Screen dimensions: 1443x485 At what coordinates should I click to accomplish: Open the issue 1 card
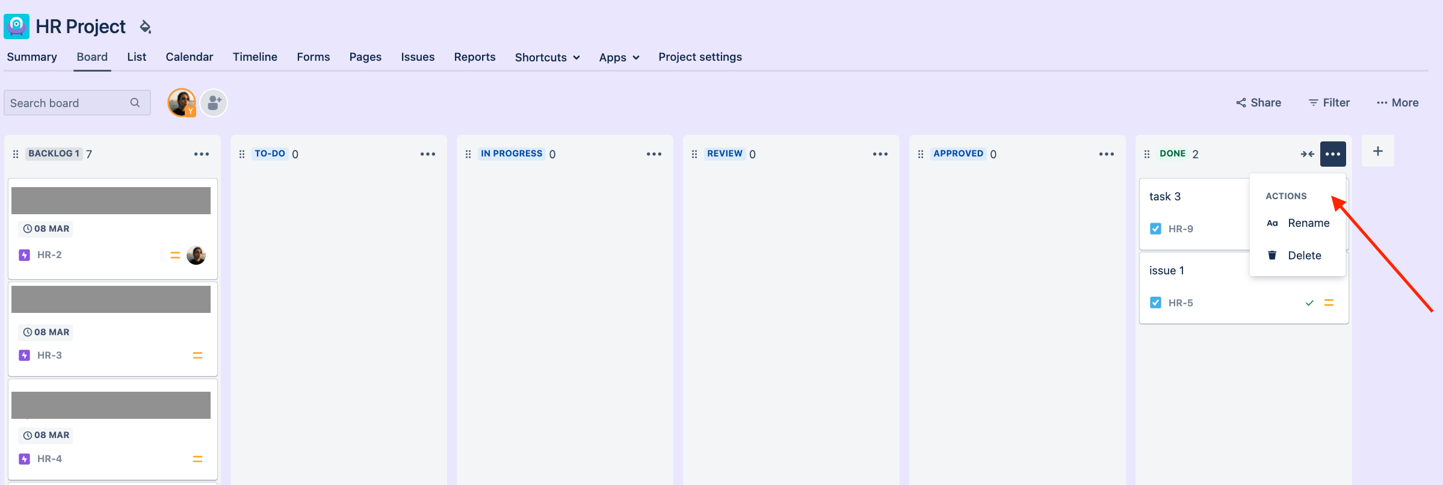(x=1244, y=288)
